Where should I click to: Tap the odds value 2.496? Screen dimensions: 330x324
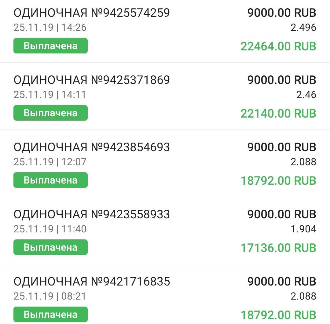[x=303, y=27]
